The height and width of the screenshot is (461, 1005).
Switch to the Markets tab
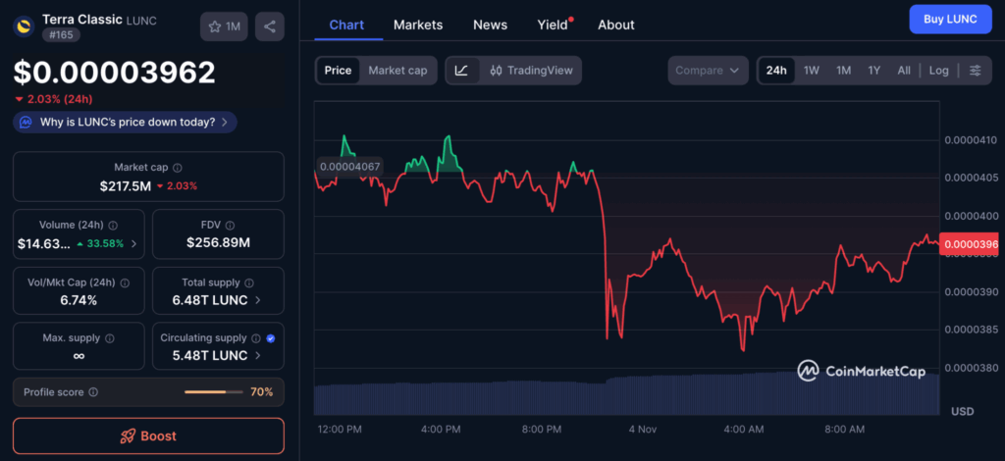(x=418, y=25)
